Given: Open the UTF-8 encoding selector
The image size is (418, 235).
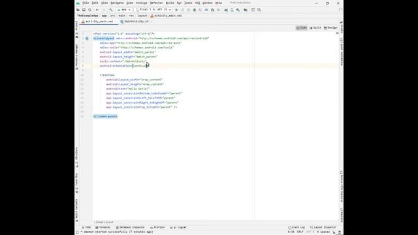Looking at the screenshot, I should click(310, 232).
